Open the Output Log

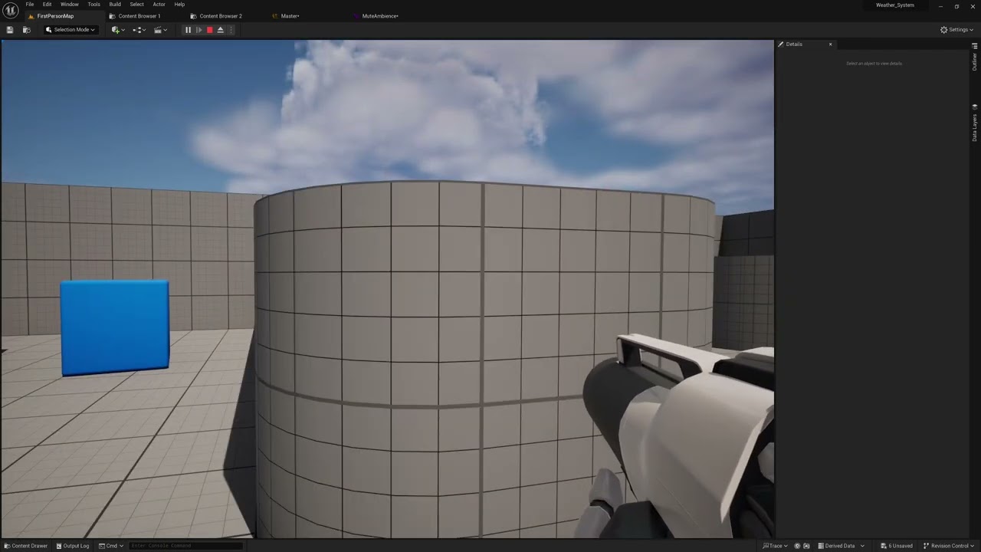coord(72,546)
